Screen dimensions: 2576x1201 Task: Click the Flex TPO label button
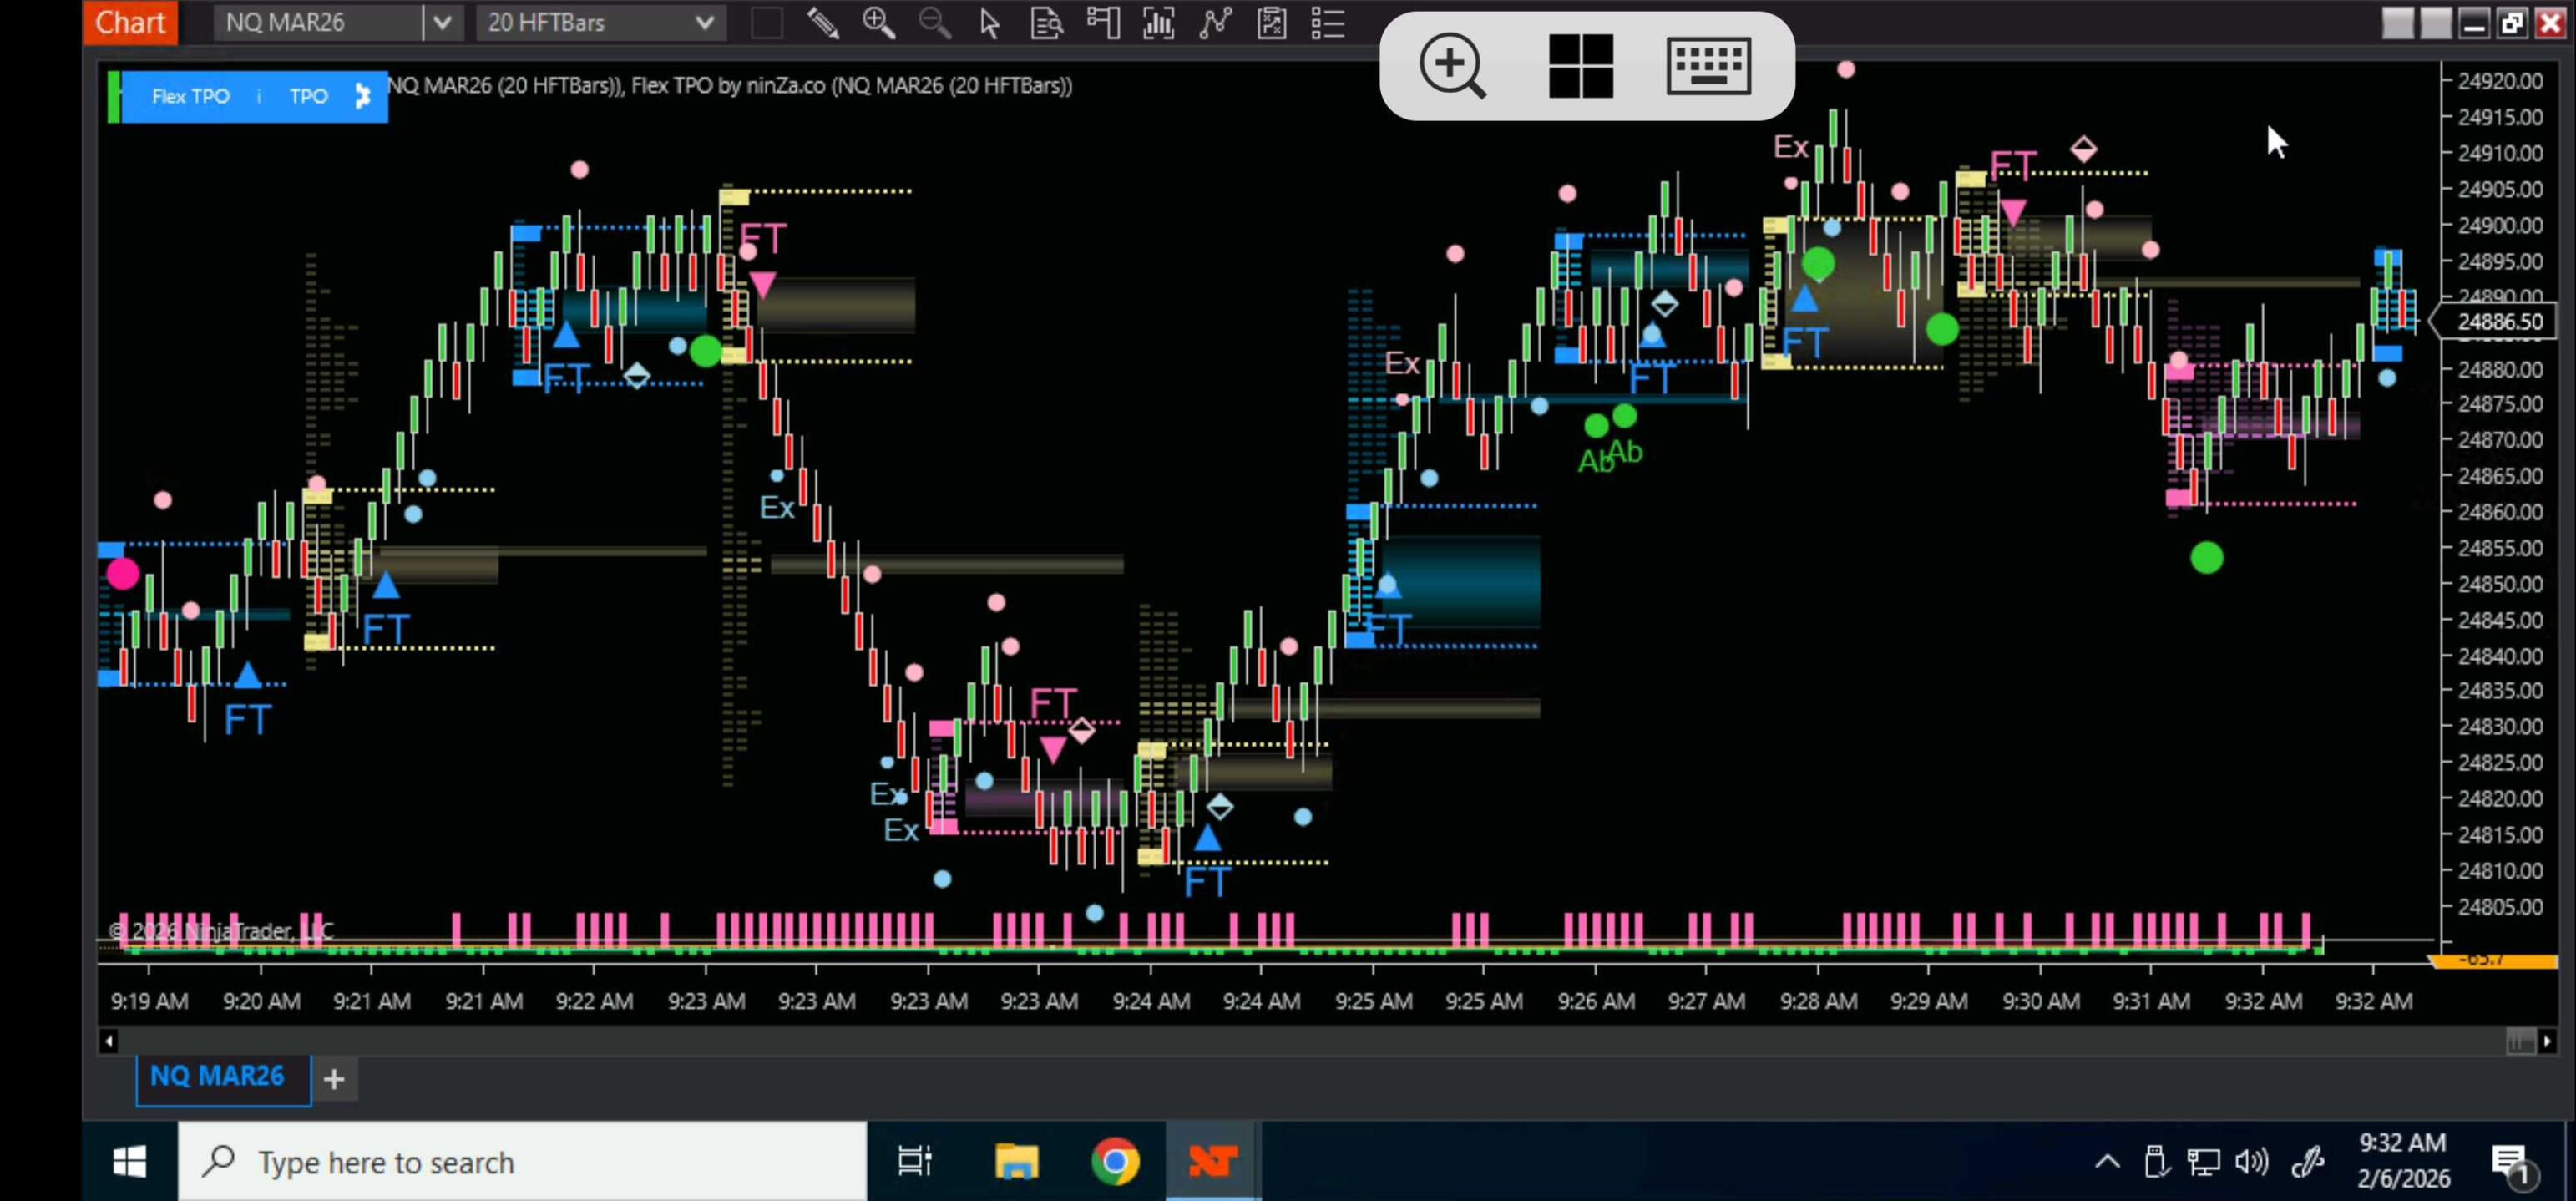coord(190,97)
